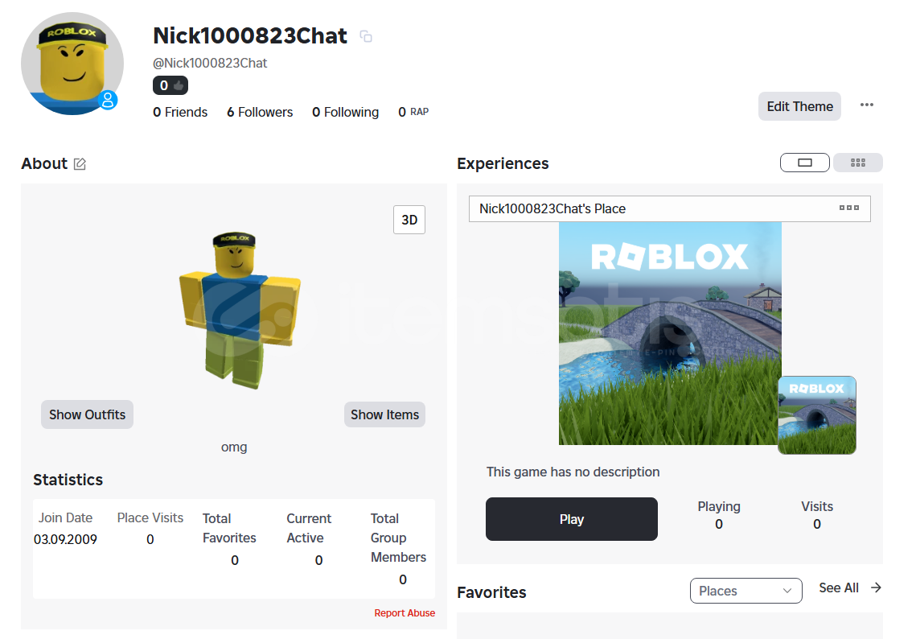This screenshot has height=639, width=916.
Task: Click the Current Active label
Action: click(309, 528)
